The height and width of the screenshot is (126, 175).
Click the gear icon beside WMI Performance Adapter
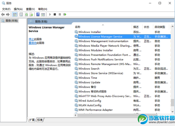coord(76,110)
